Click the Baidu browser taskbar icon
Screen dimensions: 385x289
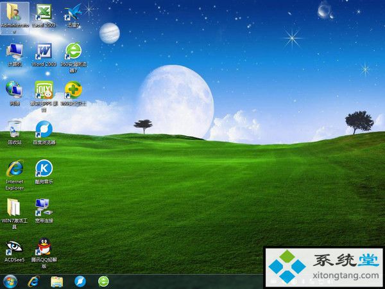click(x=80, y=282)
